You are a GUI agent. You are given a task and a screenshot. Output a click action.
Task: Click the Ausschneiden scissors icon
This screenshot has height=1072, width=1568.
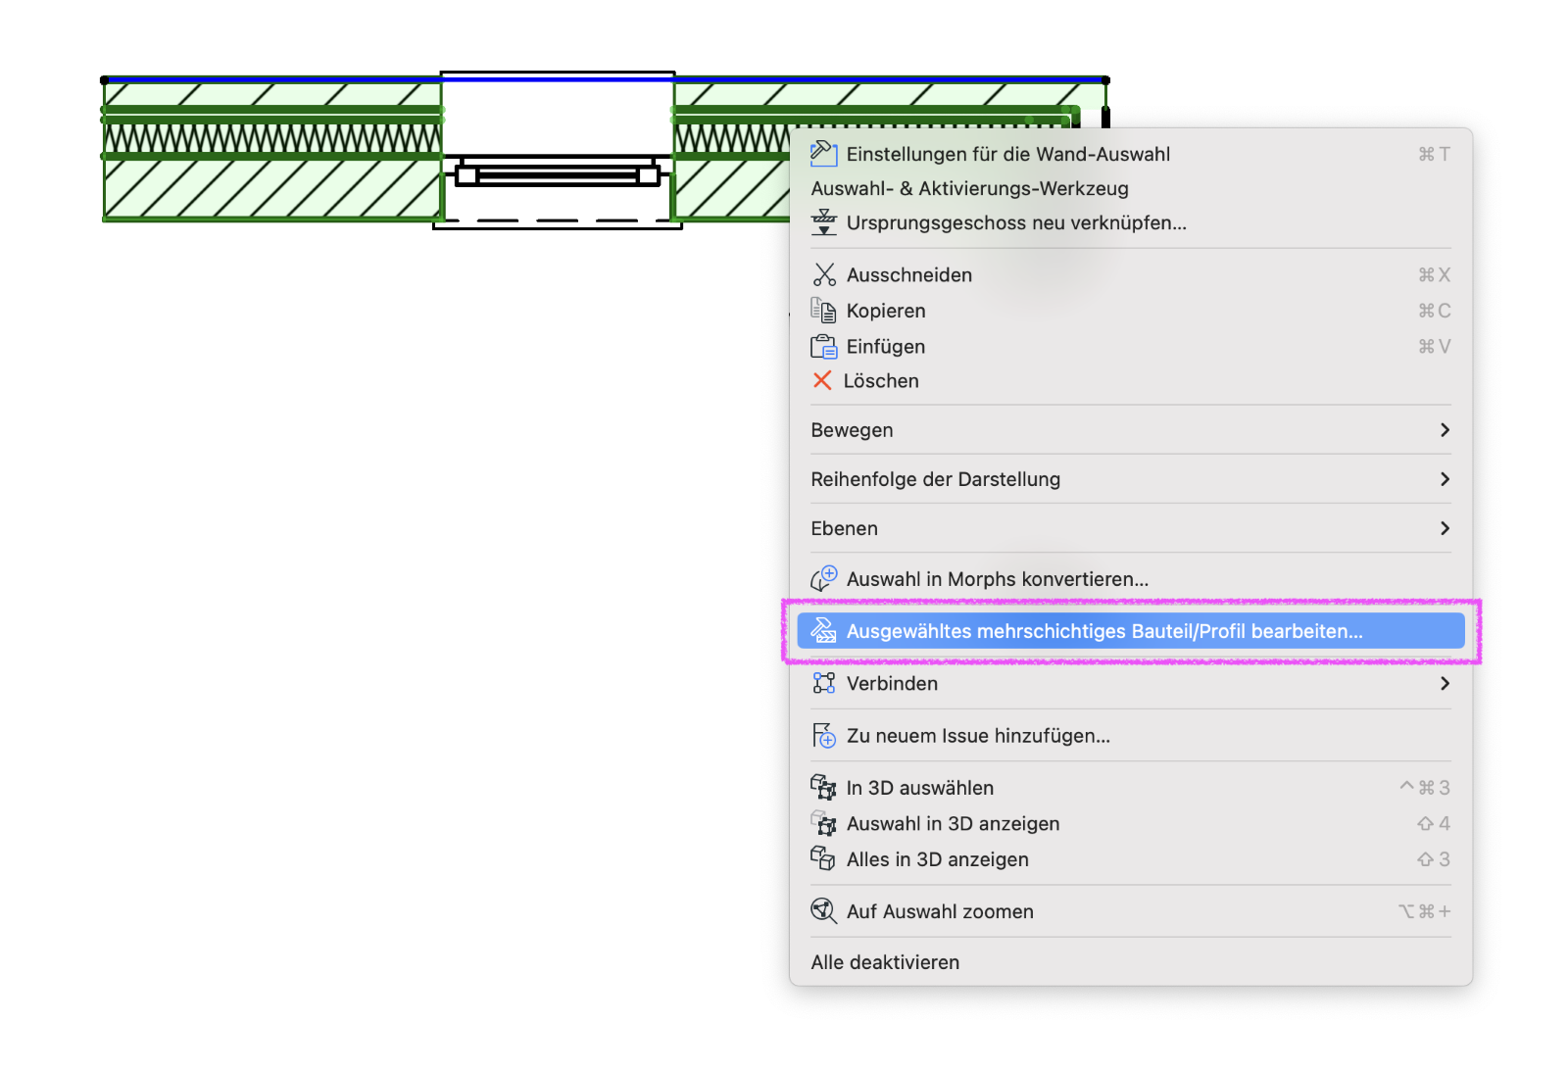click(824, 274)
